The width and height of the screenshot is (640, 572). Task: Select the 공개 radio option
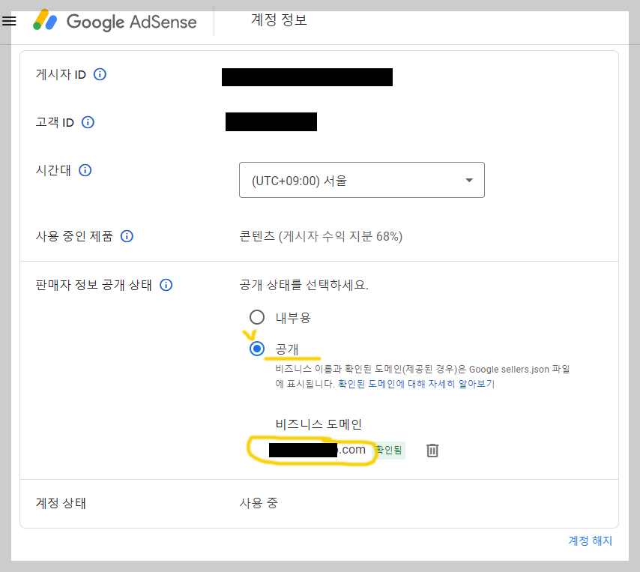[x=257, y=349]
